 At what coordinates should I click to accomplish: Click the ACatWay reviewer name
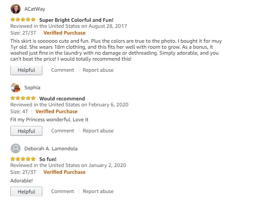click(x=35, y=9)
